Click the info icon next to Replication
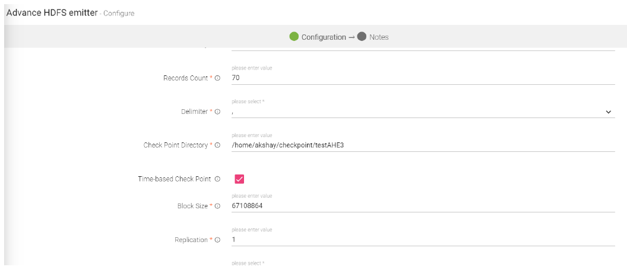The image size is (627, 270). pos(217,240)
